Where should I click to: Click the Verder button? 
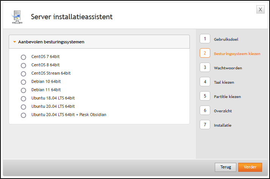pyautogui.click(x=250, y=167)
